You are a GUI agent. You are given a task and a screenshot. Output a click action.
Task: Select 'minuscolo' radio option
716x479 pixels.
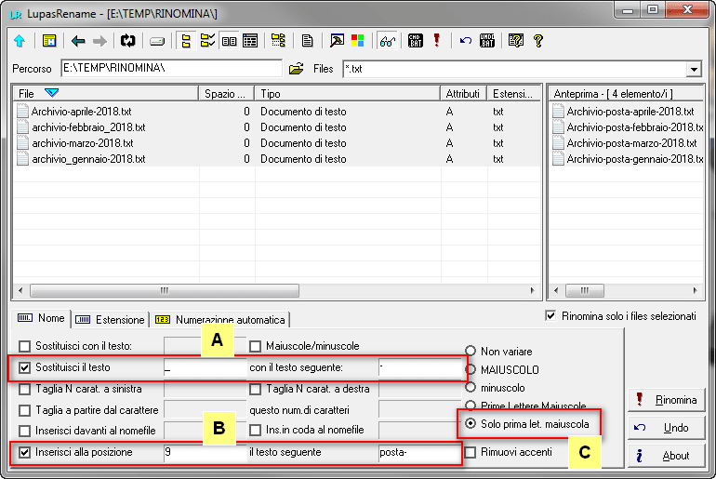coord(471,388)
